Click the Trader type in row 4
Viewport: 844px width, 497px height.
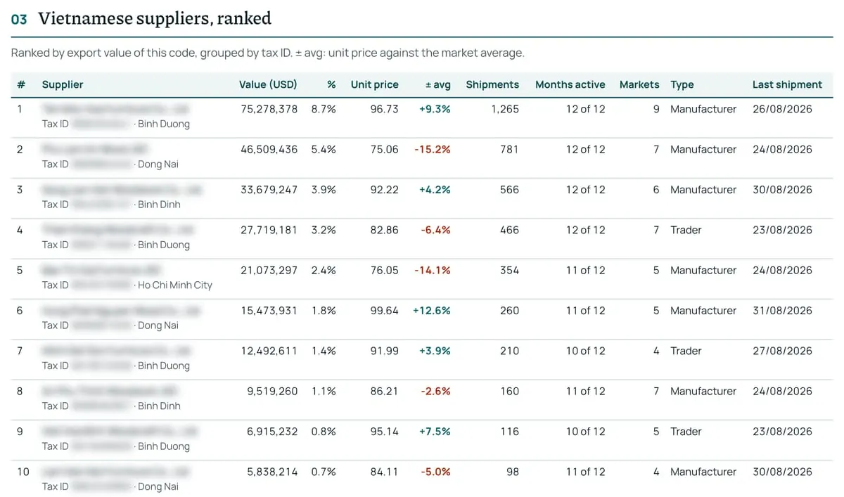(686, 230)
